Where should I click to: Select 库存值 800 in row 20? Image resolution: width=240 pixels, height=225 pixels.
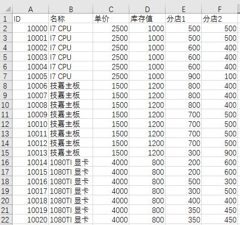[147, 200]
